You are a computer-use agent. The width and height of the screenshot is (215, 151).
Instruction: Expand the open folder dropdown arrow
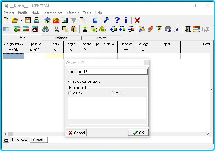pos(21,20)
